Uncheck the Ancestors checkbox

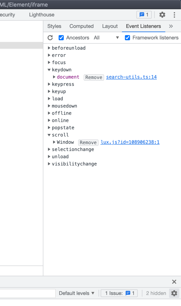point(61,38)
